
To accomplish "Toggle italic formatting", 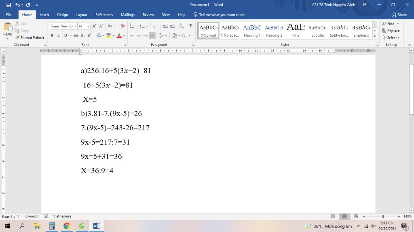I will [x=59, y=35].
